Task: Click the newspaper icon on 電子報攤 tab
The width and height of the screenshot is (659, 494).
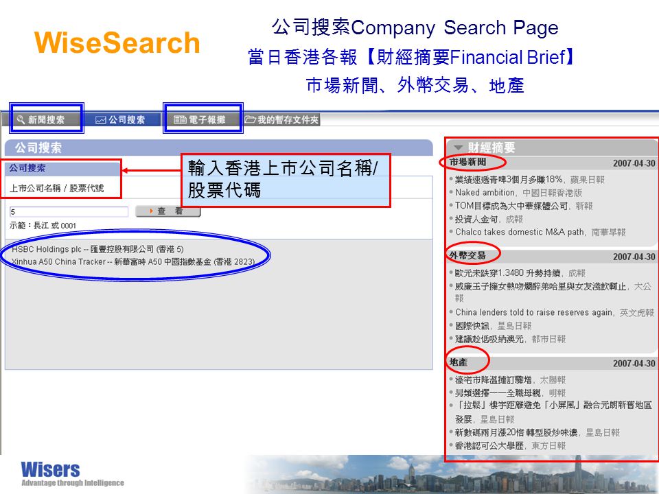Action: [180, 119]
